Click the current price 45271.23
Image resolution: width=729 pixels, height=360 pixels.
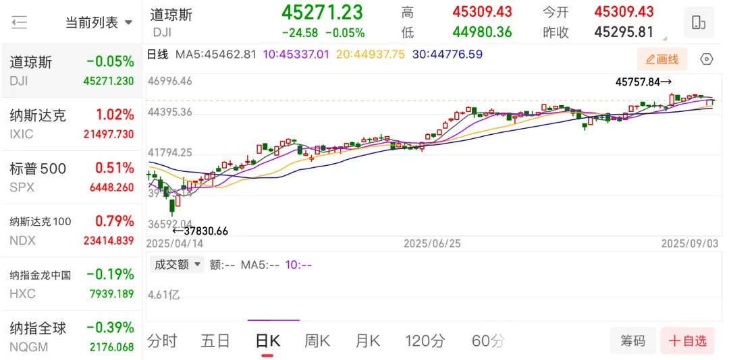point(322,12)
